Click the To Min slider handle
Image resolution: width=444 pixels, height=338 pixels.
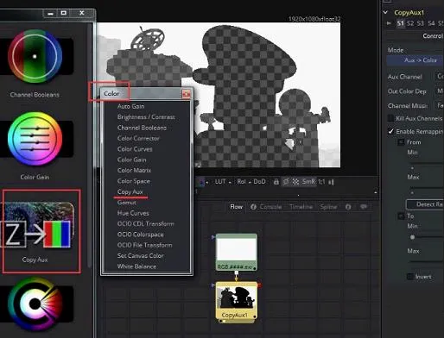tap(412, 237)
